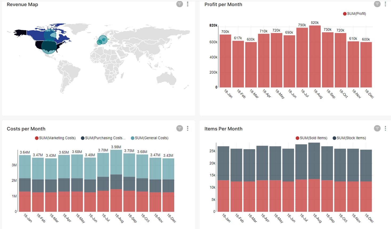The image size is (391, 229).
Task: Click the Revenue Map chart title
Action: (22, 4)
